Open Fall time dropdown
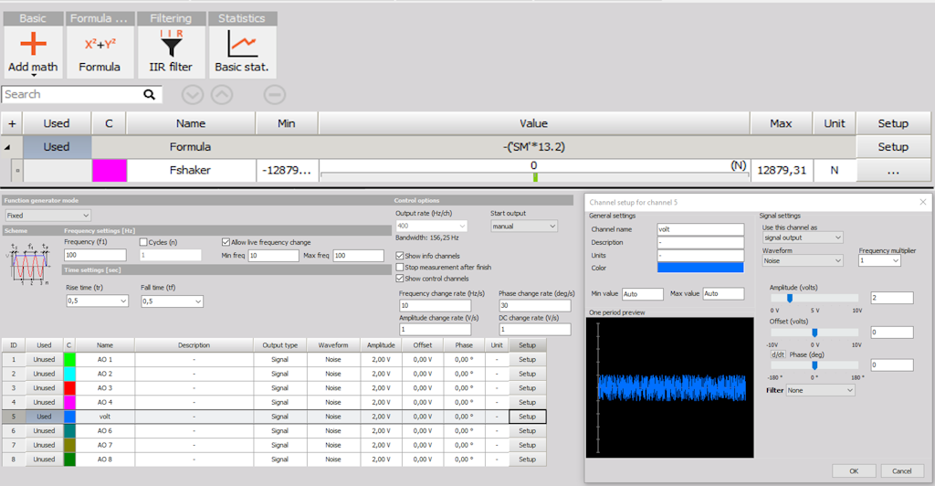The image size is (935, 486). 172,301
